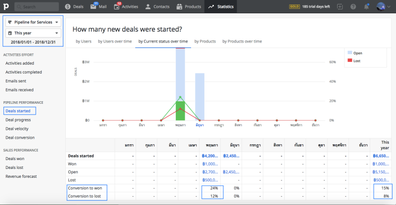Select Deals started in sidebar
This screenshot has height=205, width=396.
point(18,111)
